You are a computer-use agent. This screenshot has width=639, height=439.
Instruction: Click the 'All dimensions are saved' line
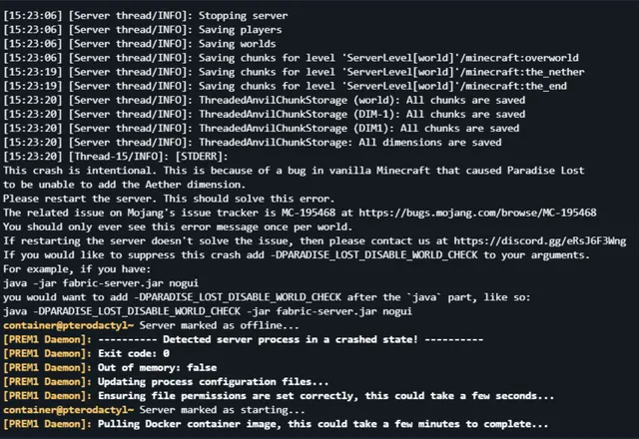[x=253, y=143]
